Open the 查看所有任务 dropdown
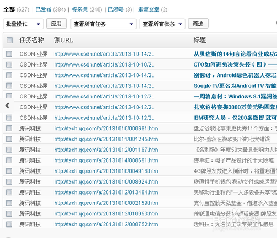The width and height of the screenshot is (277, 238). [104, 24]
